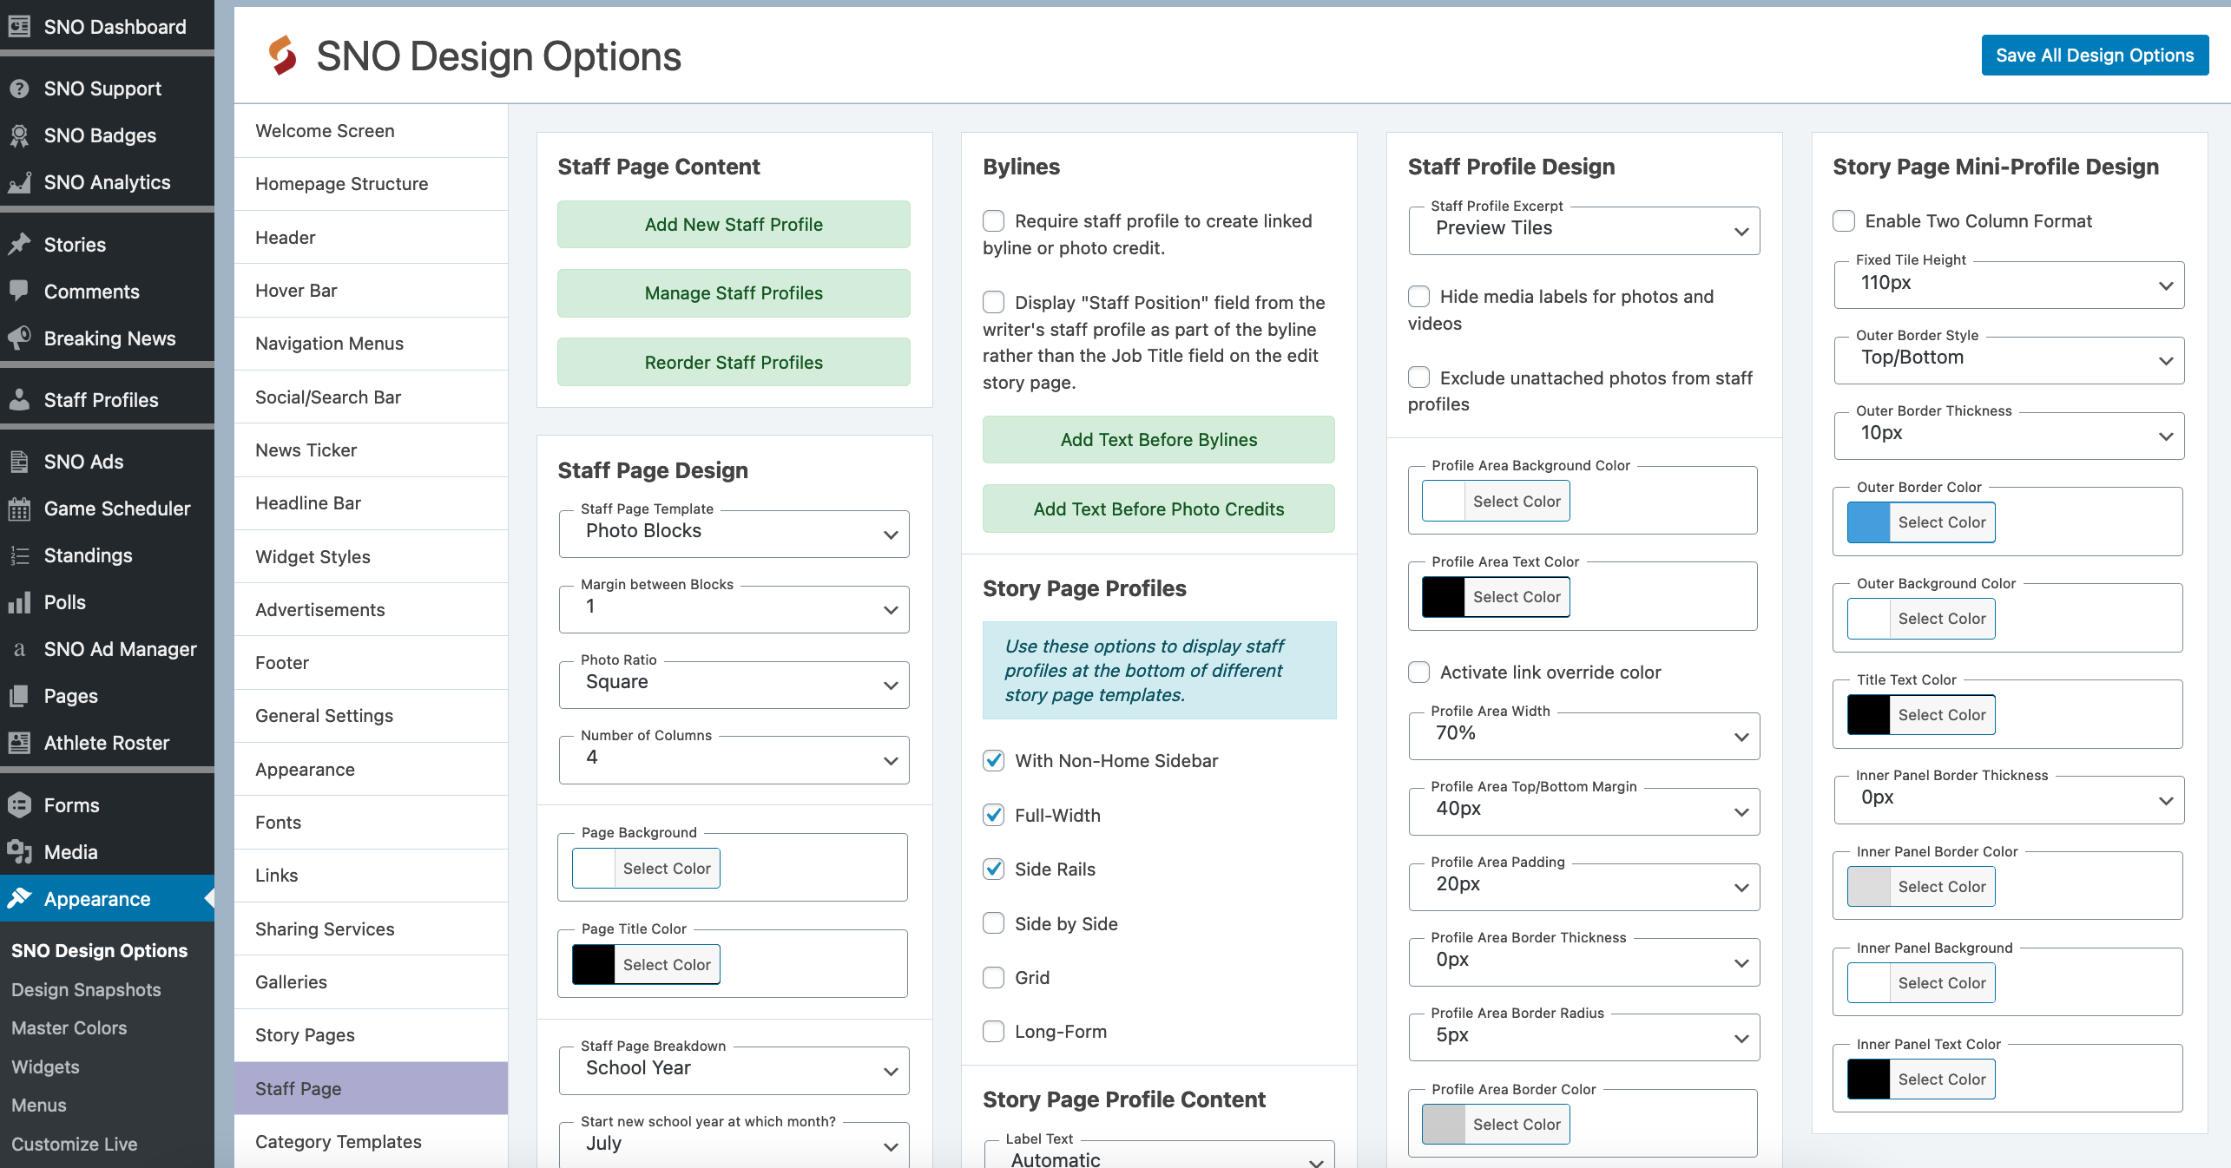Check Exclude unattached photos from staff profiles
The width and height of the screenshot is (2231, 1168).
pyautogui.click(x=1419, y=377)
